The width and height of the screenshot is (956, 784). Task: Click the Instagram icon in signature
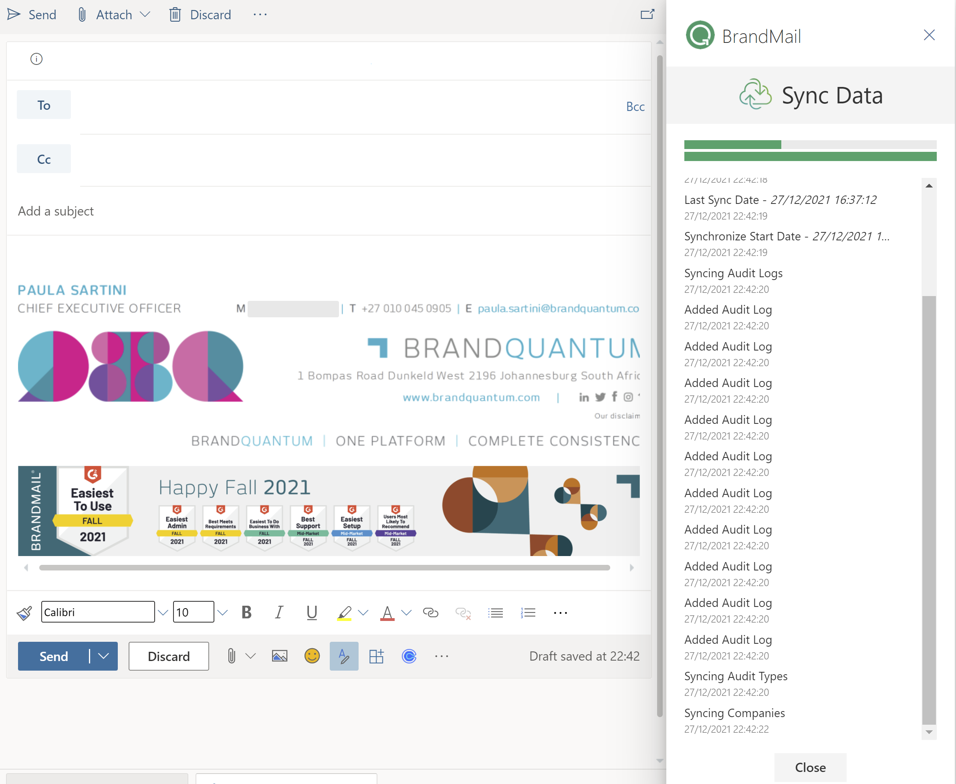coord(628,397)
